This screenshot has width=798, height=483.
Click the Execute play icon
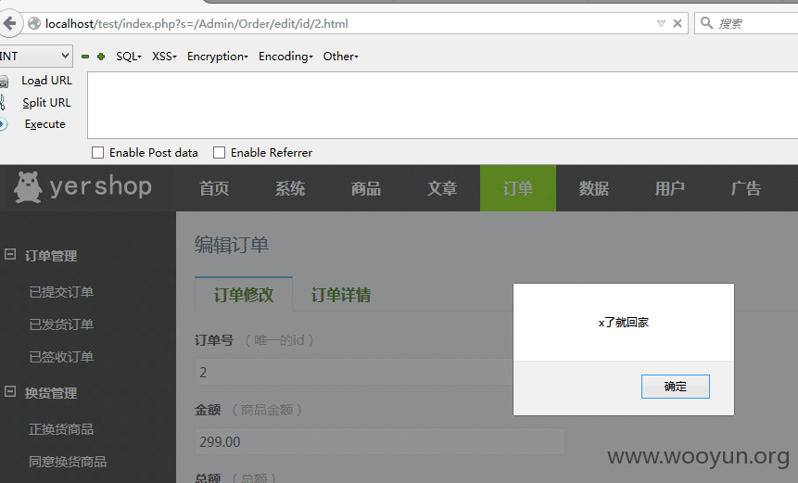point(3,124)
